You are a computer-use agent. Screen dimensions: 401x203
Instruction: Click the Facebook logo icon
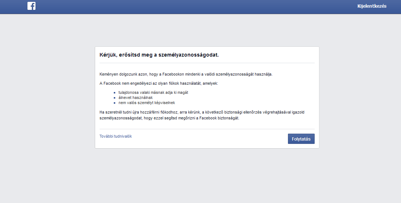click(x=31, y=6)
